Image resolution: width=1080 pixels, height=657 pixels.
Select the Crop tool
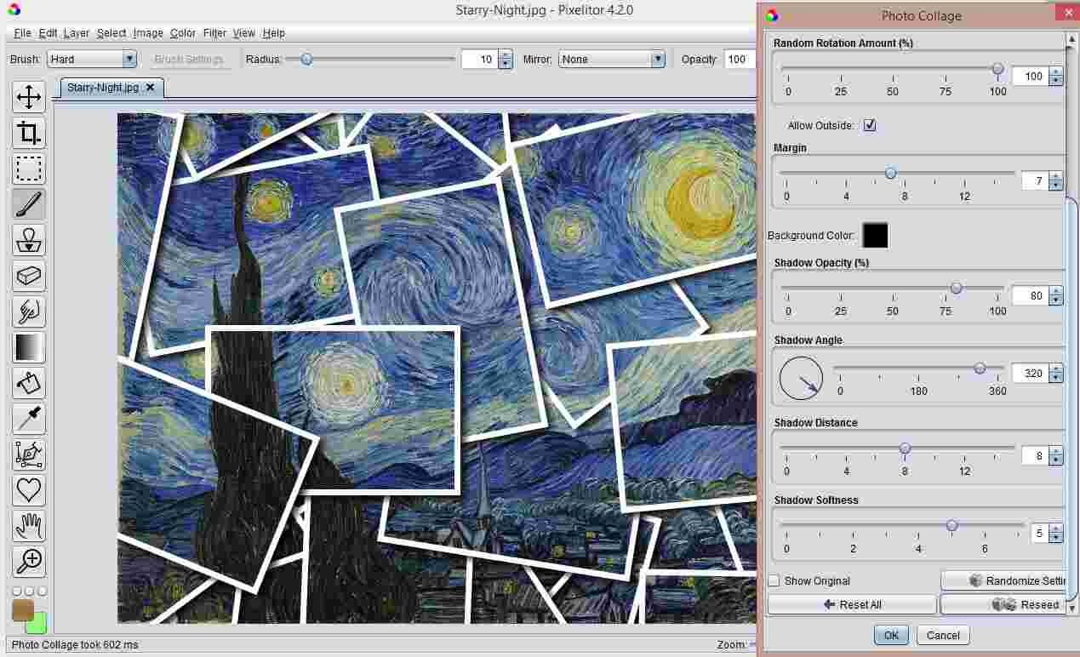(x=29, y=133)
